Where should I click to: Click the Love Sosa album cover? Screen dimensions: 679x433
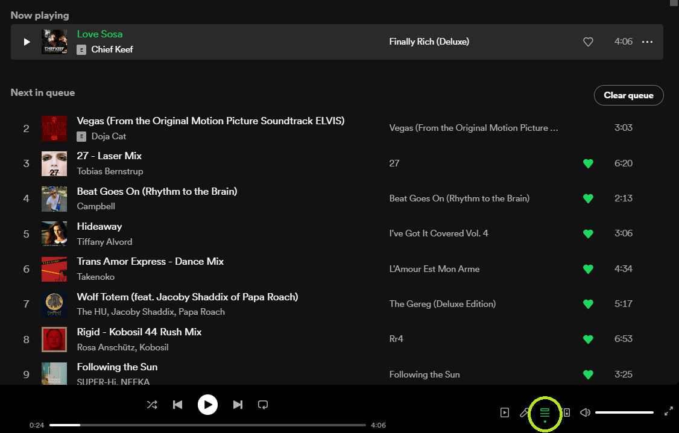(54, 42)
